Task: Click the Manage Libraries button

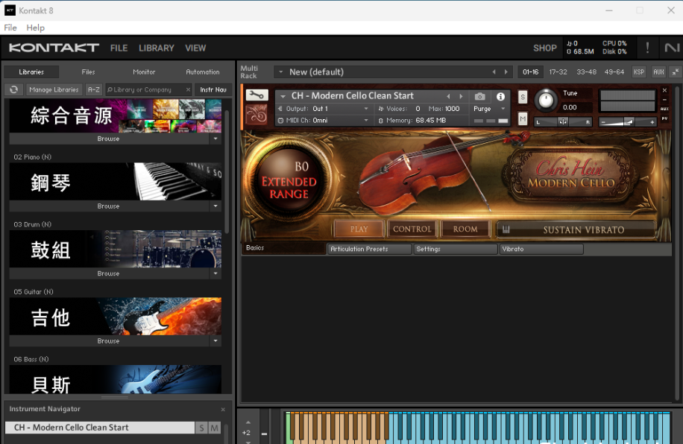Action: point(54,89)
